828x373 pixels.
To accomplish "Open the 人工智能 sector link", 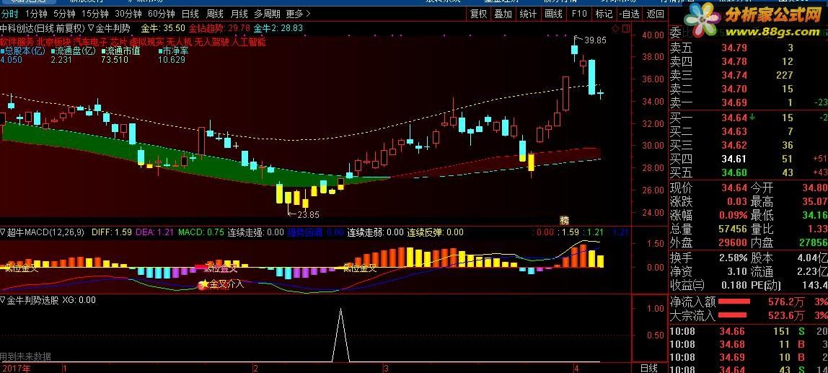I will tap(248, 40).
